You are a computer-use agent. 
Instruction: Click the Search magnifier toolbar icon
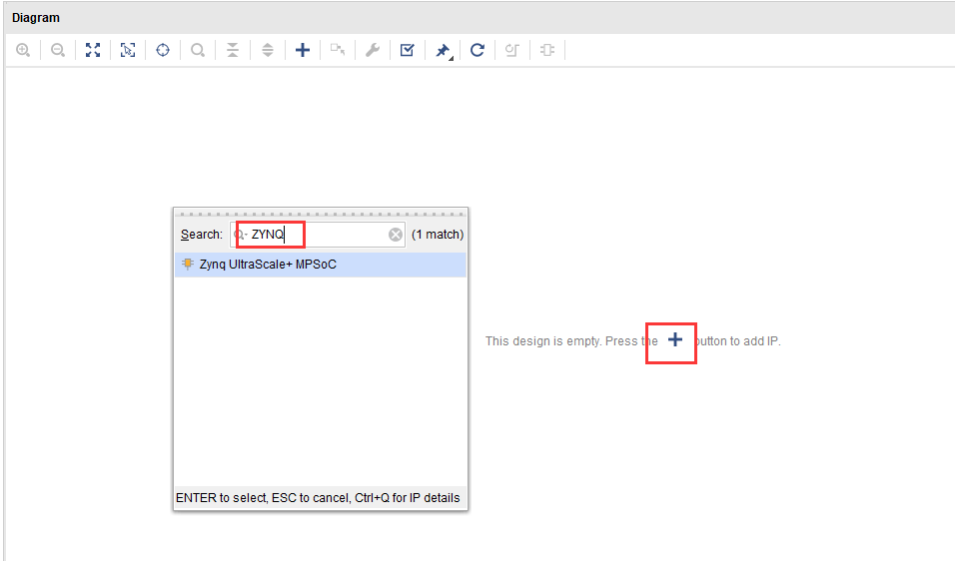pyautogui.click(x=198, y=50)
